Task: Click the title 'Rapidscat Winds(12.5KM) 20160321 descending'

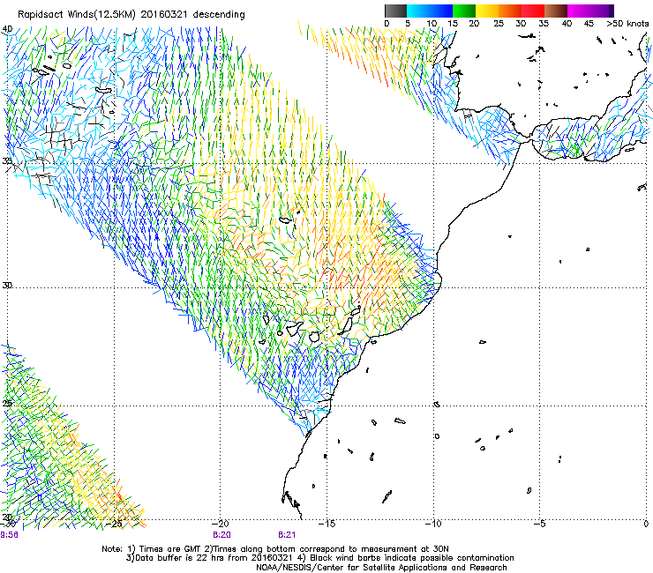Action: [x=131, y=15]
